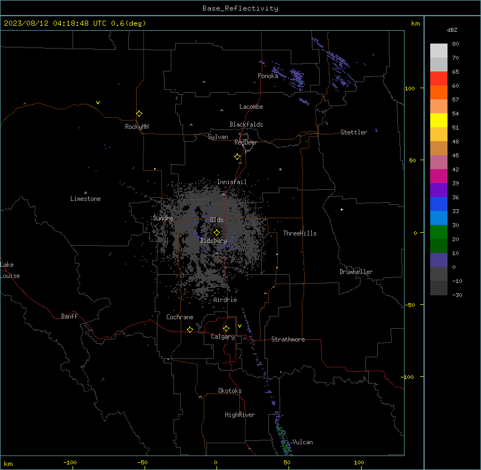This screenshot has width=481, height=470.
Task: Click the Strathmore label
Action: 288,339
